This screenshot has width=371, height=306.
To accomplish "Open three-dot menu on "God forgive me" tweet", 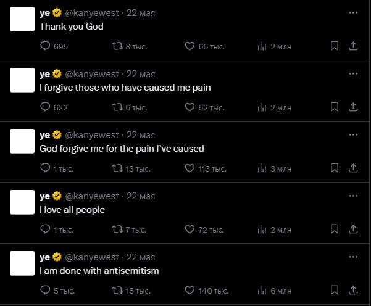I will (x=353, y=134).
